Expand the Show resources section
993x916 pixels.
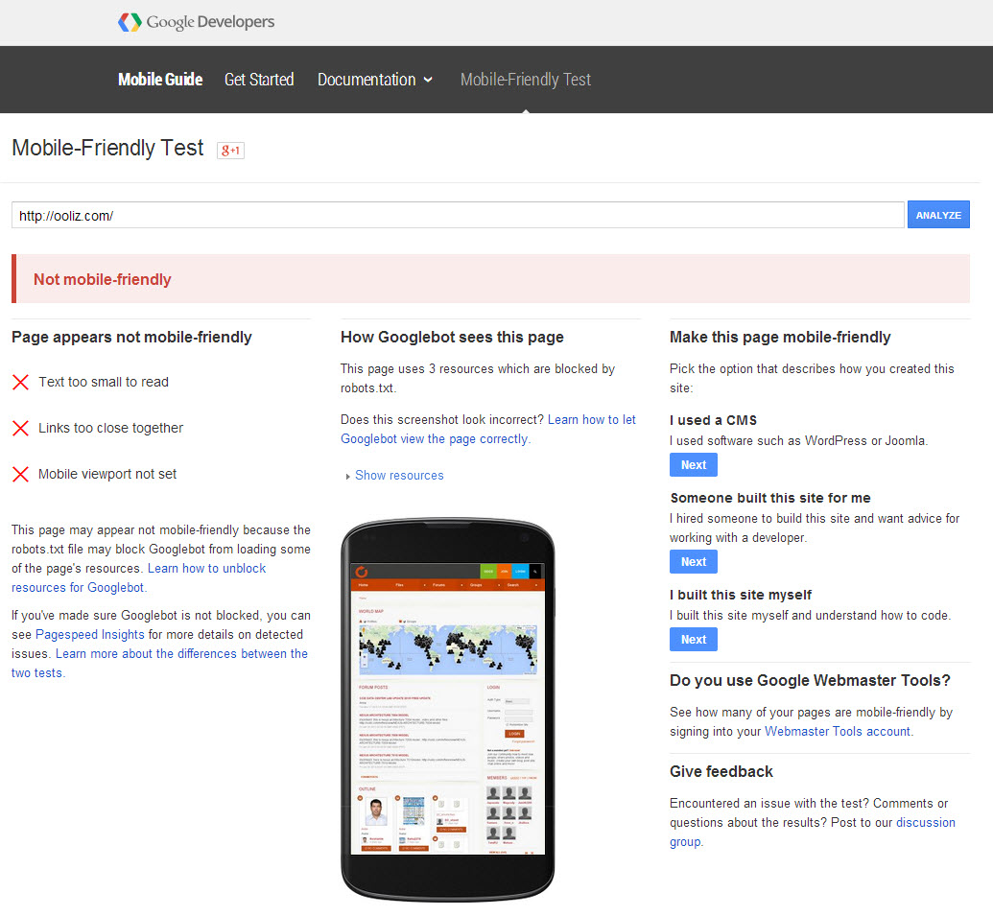pyautogui.click(x=399, y=476)
